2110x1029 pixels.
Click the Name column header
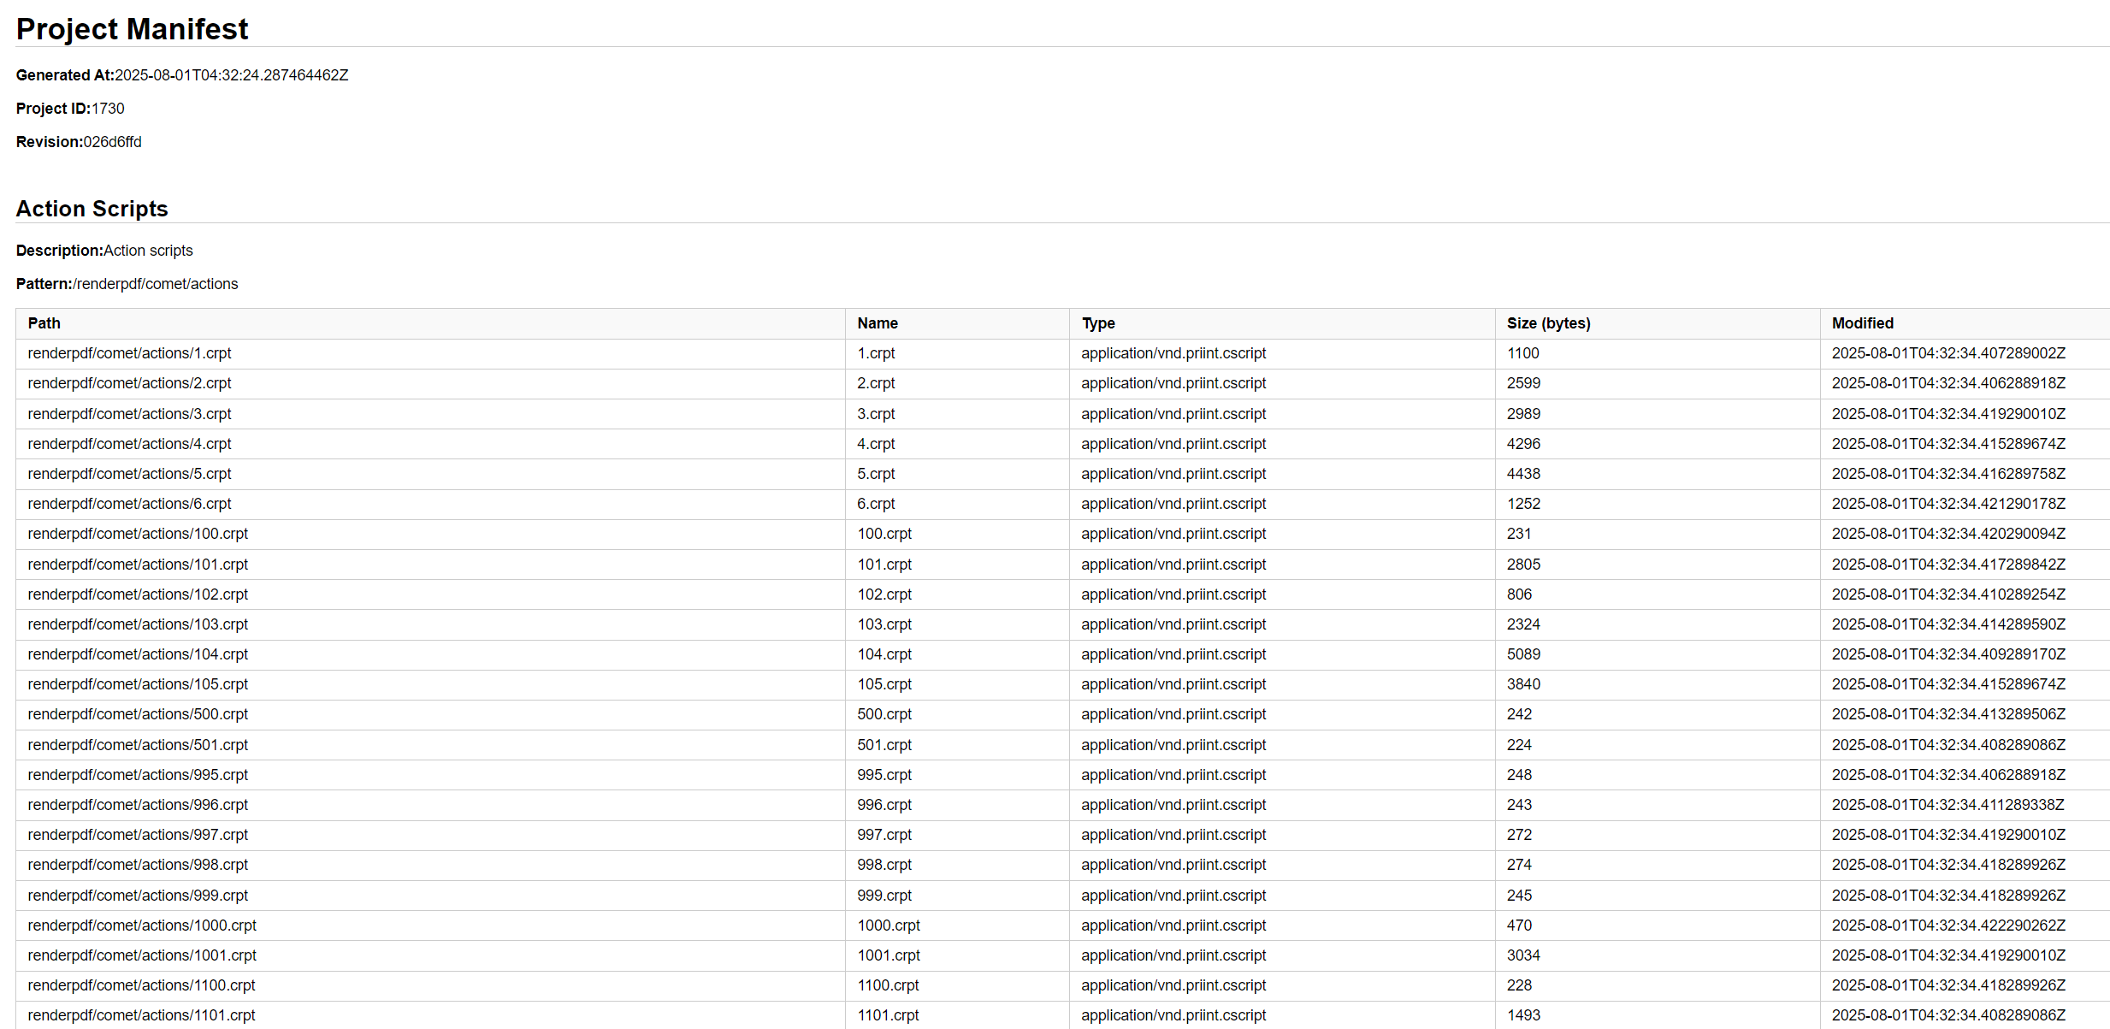click(878, 323)
